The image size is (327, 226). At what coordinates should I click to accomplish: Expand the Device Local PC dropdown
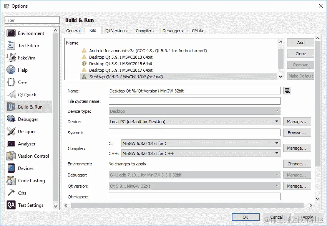(x=194, y=121)
